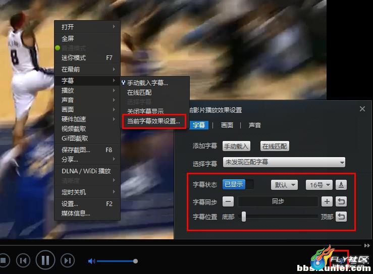Open the 16号 font size dropdown

319,185
